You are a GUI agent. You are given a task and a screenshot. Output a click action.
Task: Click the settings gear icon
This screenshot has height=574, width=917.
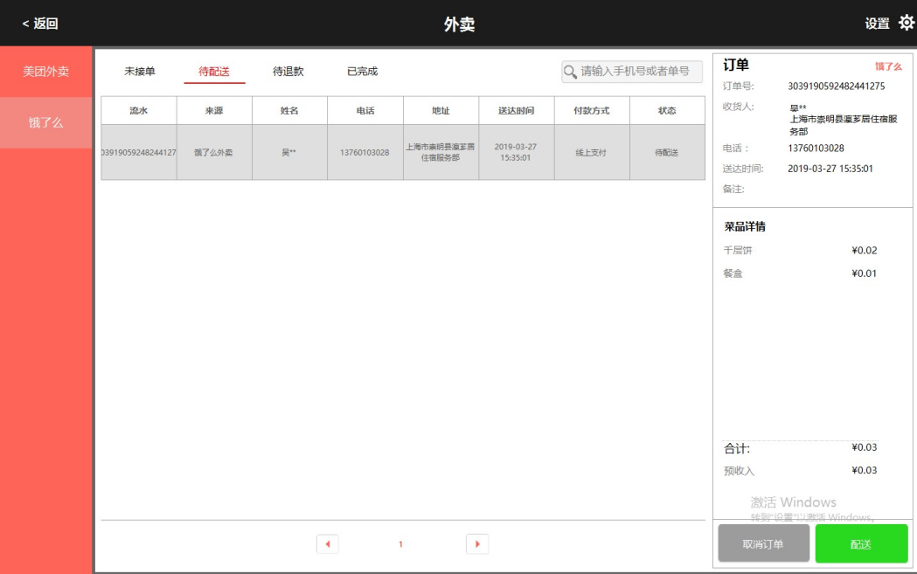click(x=907, y=24)
